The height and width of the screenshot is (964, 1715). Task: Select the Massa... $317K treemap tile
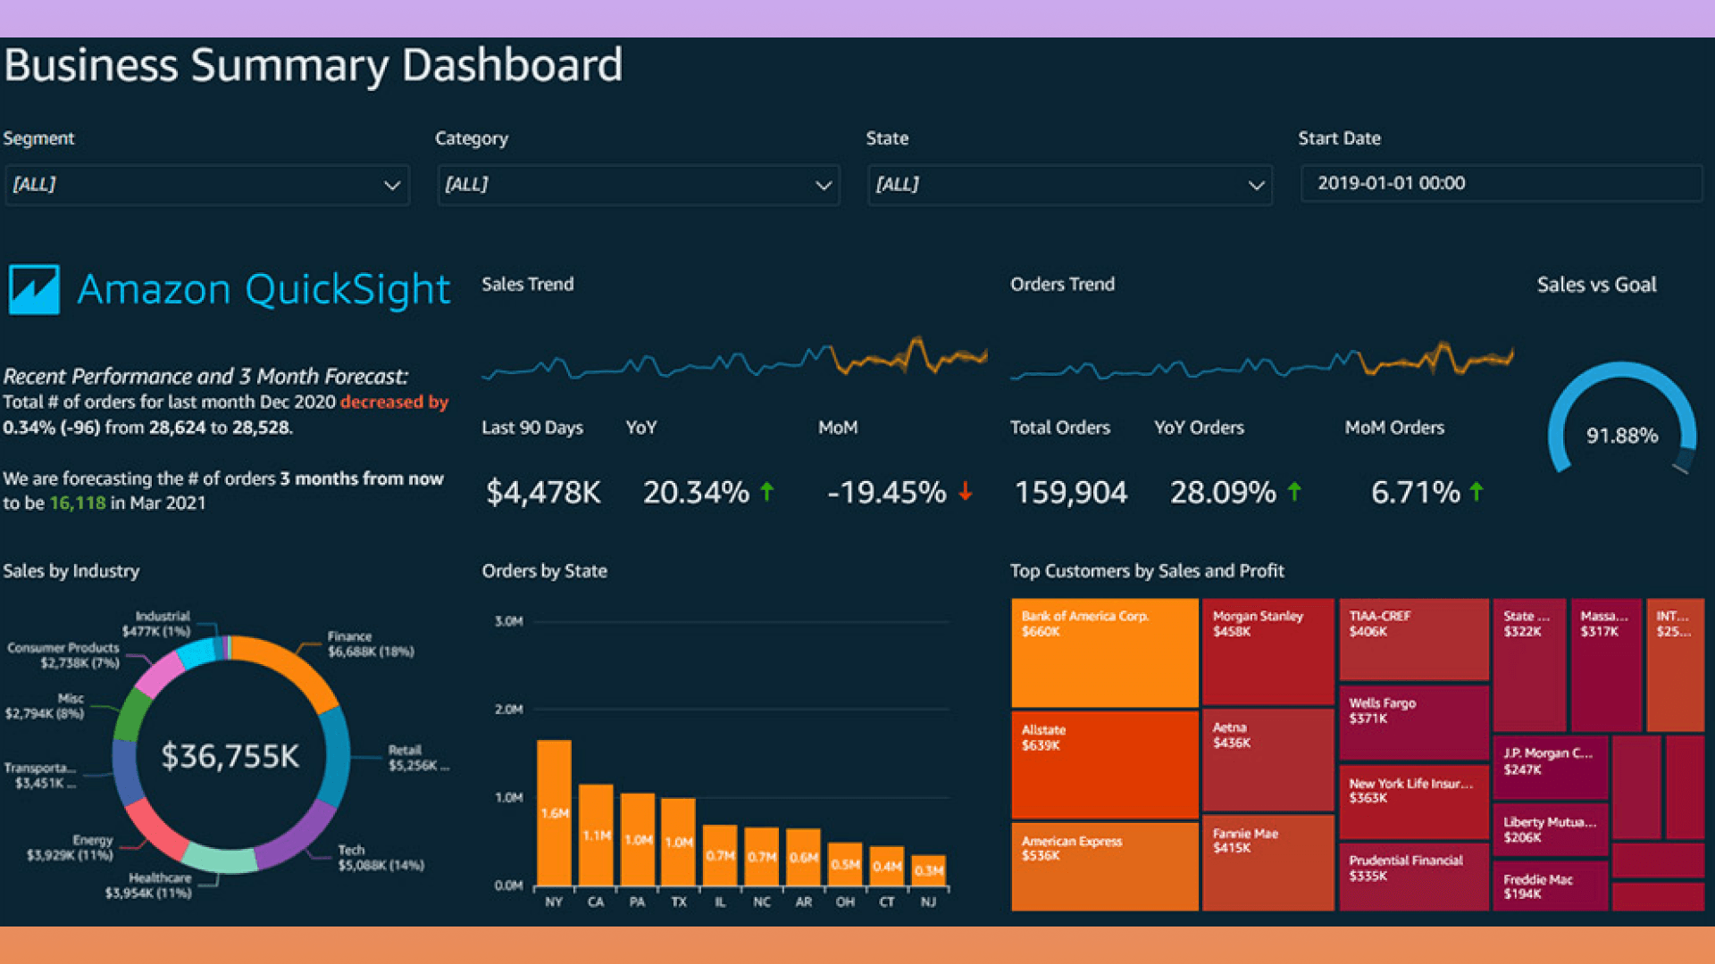[x=1606, y=665]
